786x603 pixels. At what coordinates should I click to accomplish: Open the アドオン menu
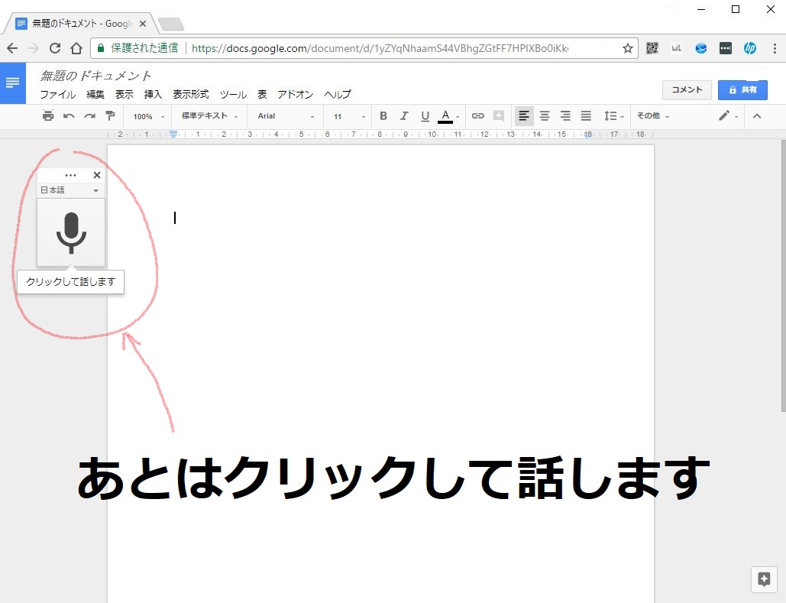tap(296, 94)
